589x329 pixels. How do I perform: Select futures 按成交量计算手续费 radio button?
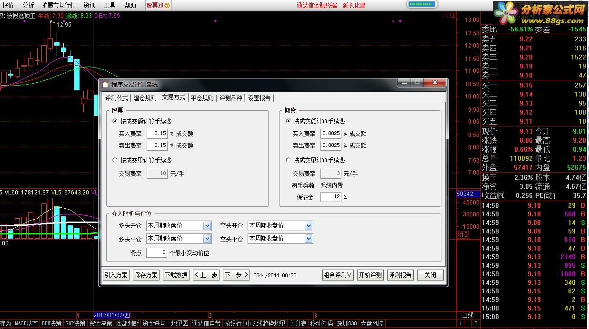coord(288,160)
